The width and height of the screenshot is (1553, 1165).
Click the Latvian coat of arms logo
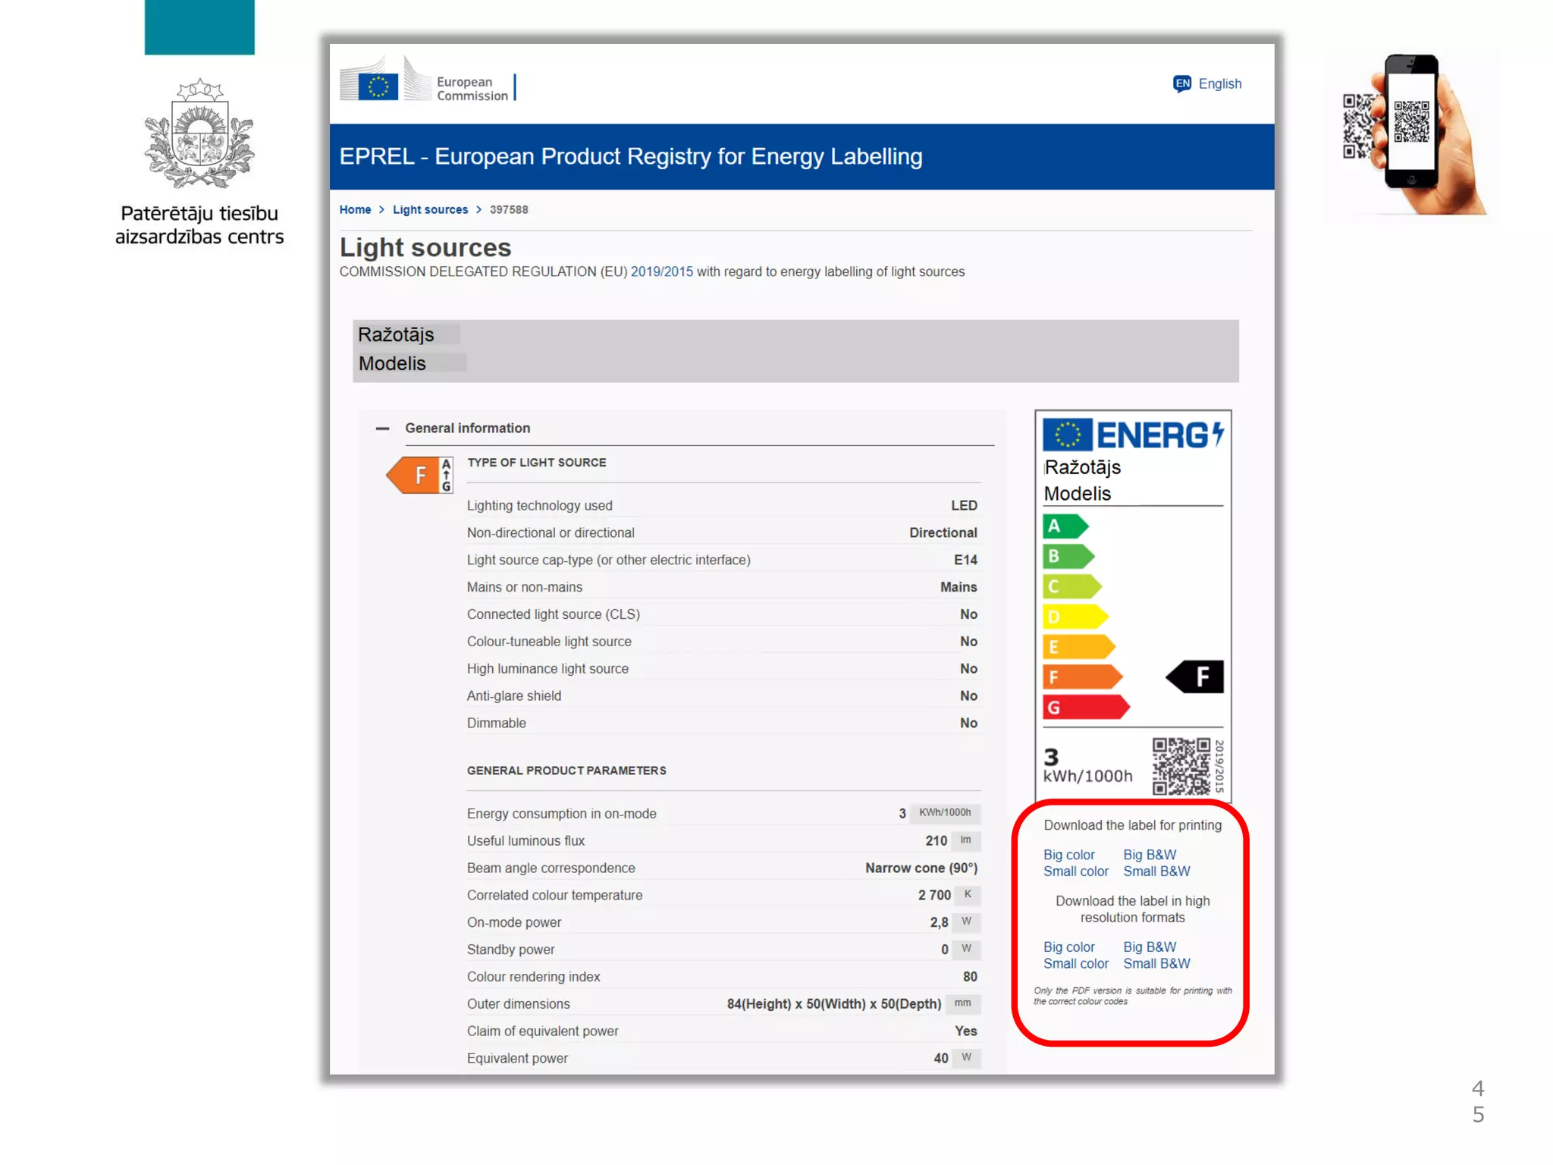coord(199,134)
